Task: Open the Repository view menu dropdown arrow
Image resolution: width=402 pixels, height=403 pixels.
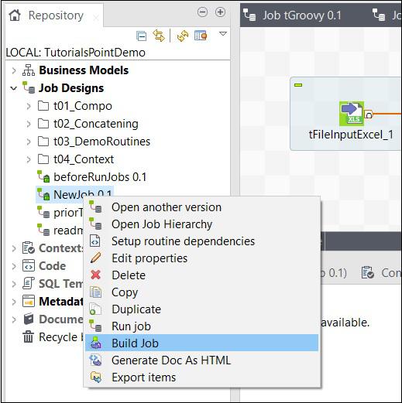Action: coord(223,34)
